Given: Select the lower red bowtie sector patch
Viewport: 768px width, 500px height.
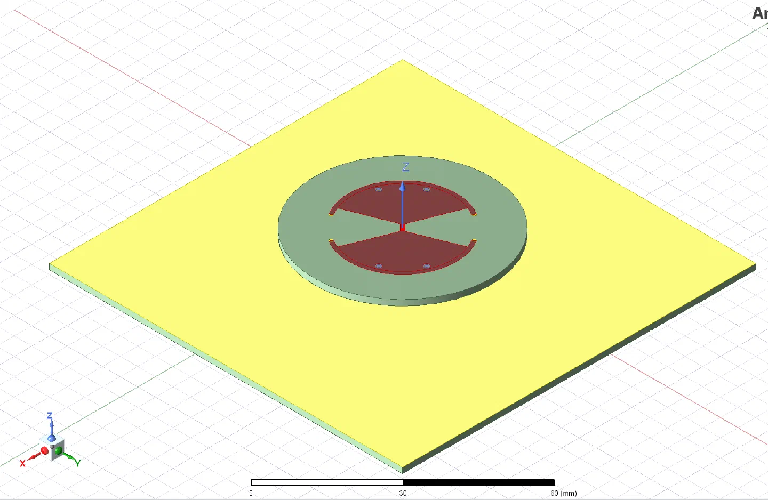Looking at the screenshot, I should 402,252.
